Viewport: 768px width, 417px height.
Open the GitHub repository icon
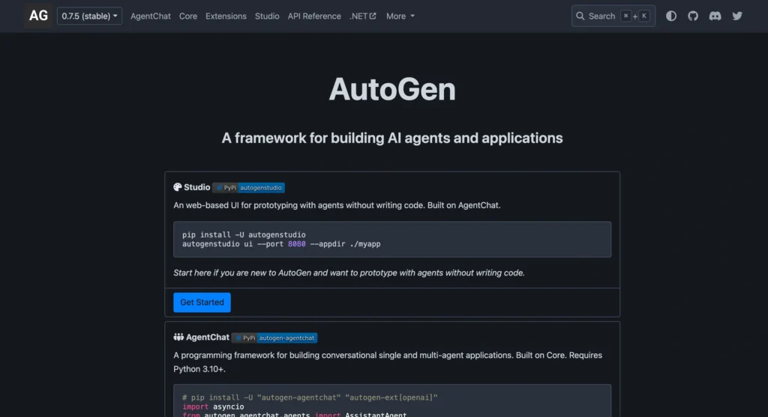coord(692,16)
